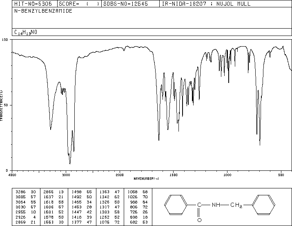Viewport: 292px width, 226px height.
Task: Click peak value 1303 in the table
Action: click(x=105, y=212)
